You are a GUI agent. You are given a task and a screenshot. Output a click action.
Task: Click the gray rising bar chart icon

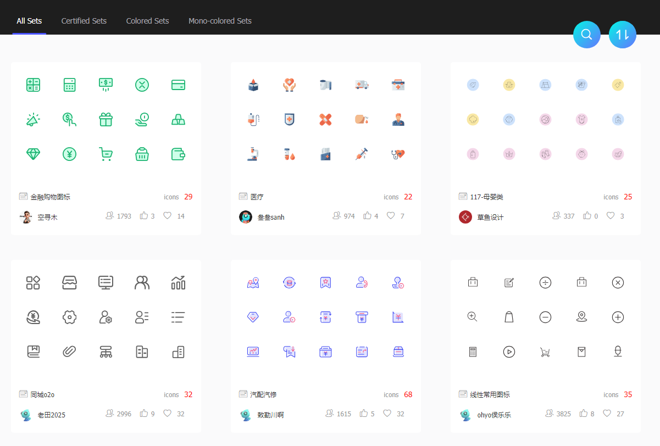pos(179,282)
